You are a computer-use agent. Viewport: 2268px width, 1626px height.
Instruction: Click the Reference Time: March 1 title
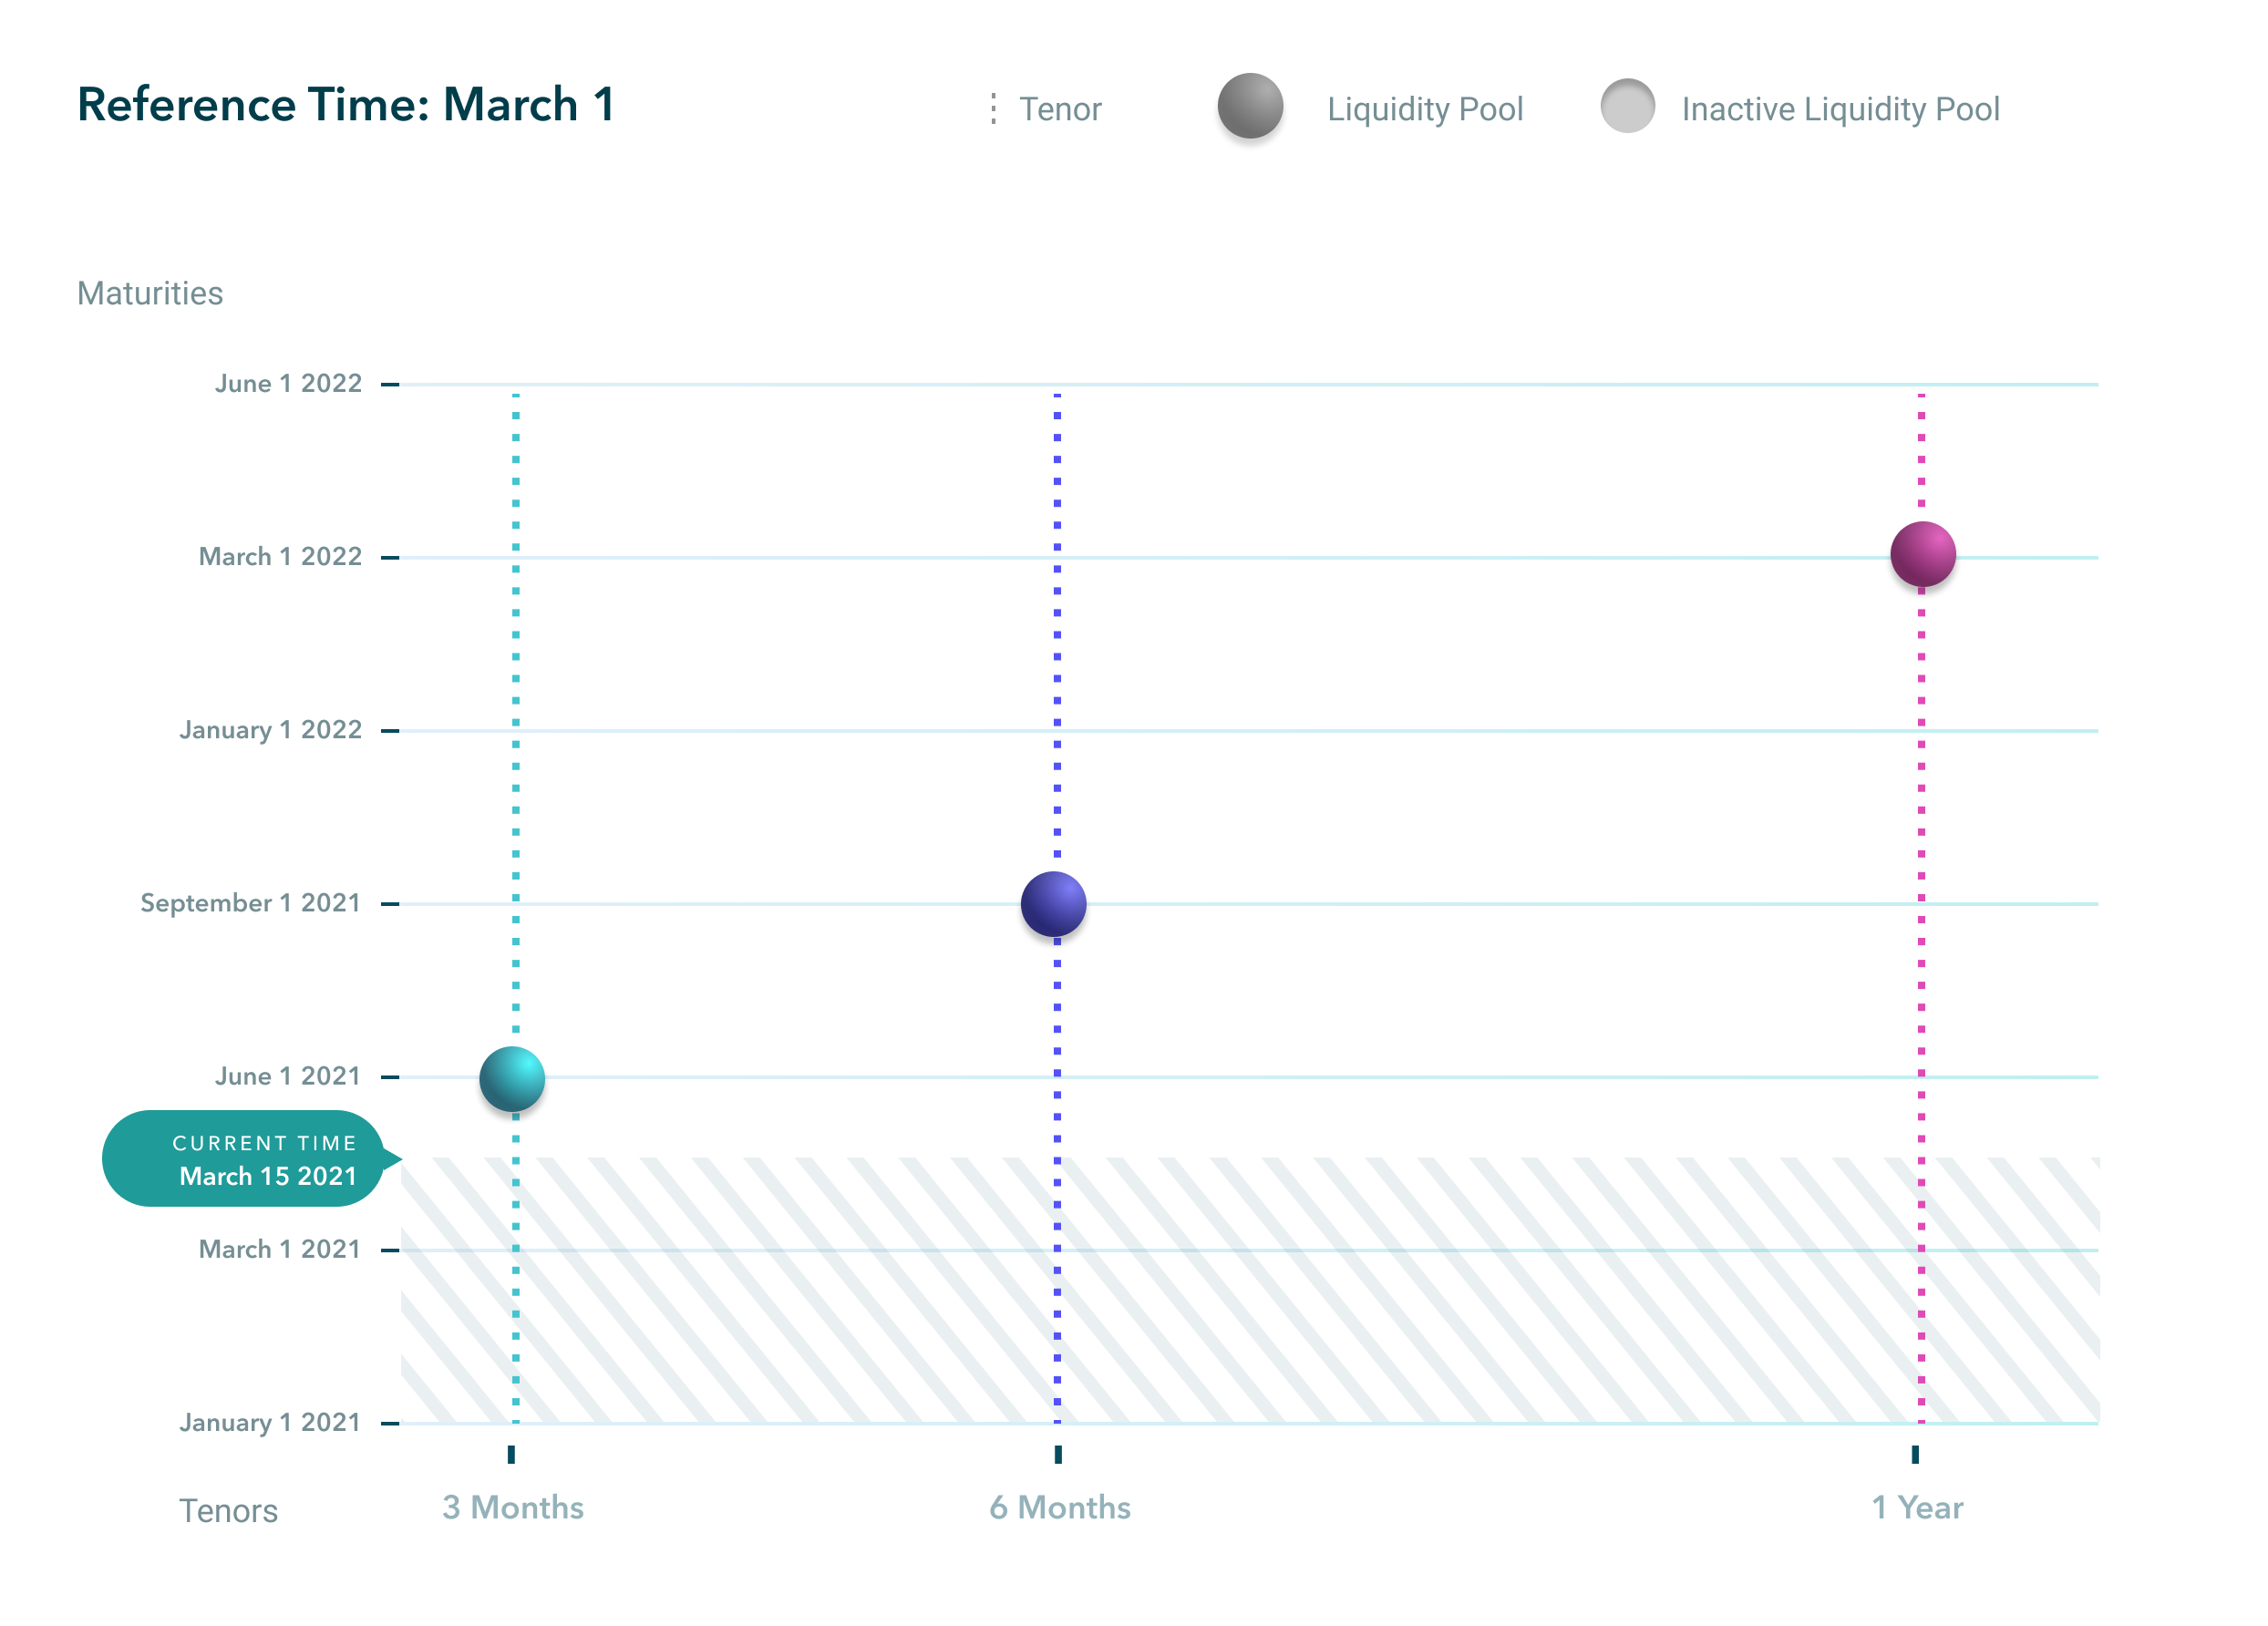346,105
